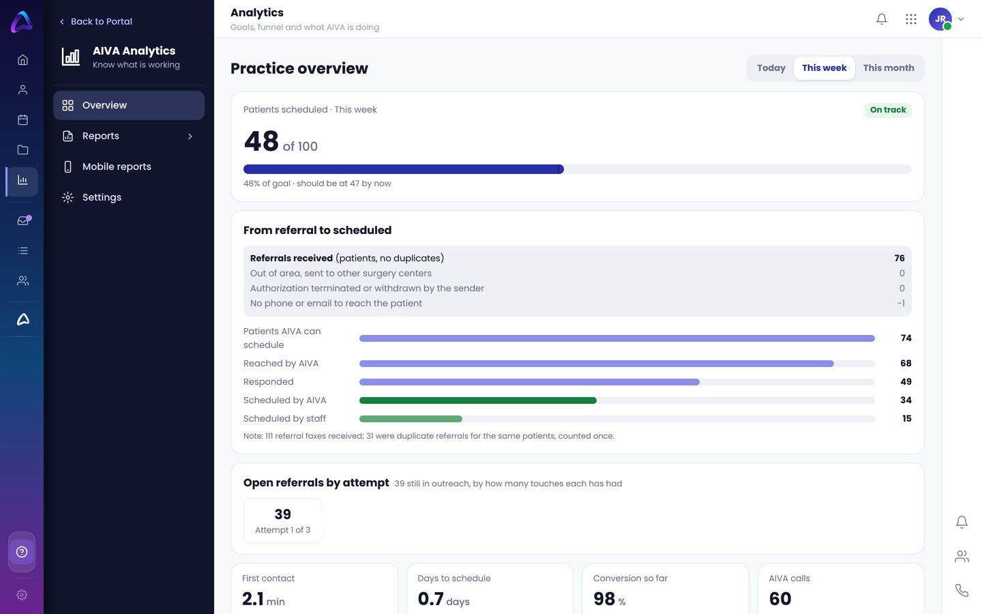Switch to the Today tab
982x614 pixels.
(x=771, y=68)
